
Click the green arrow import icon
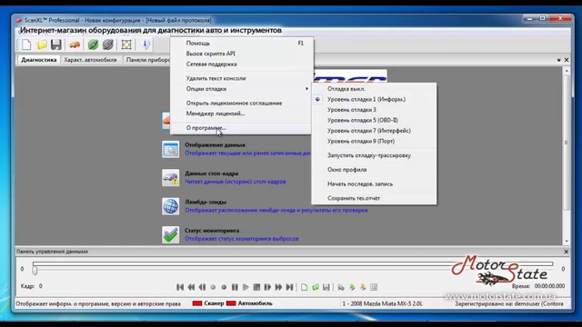point(352,287)
